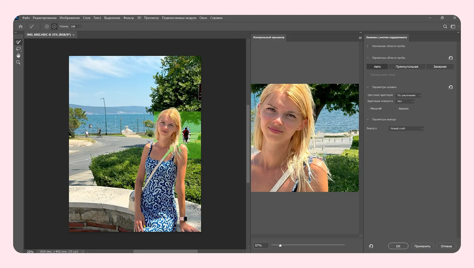
Task: Open Вывод в Новый слой dropdown
Action: tap(406, 129)
